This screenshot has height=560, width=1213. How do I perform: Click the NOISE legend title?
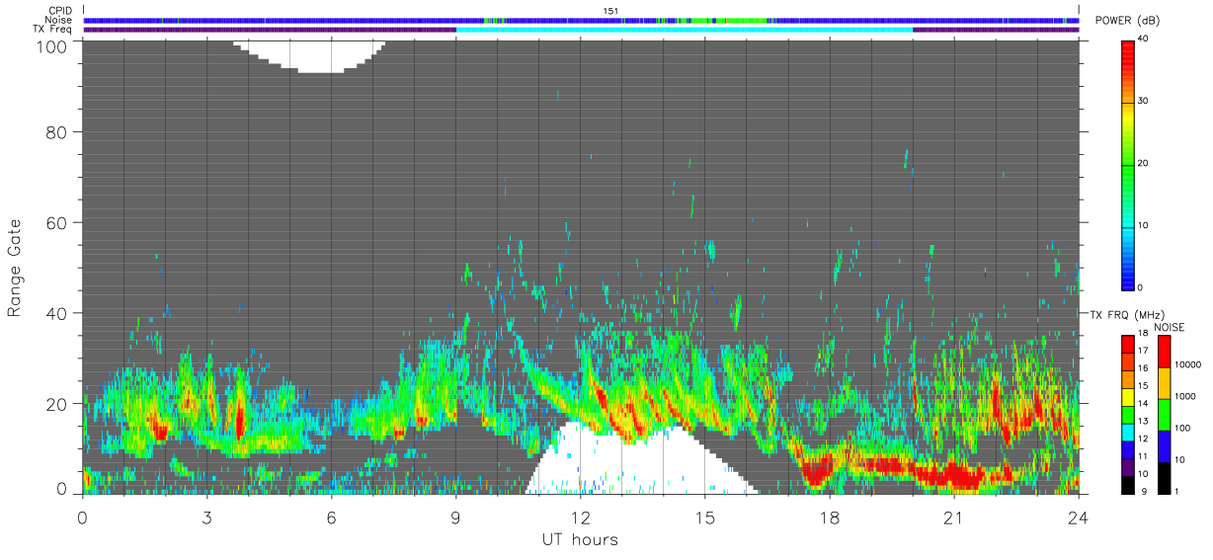point(1170,326)
